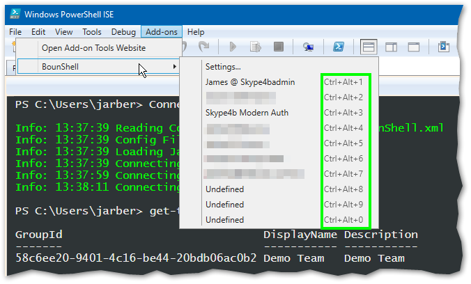Screen dimensions: 471x284
Task: Click Demo Team under DisplayName
Action: coord(294,258)
